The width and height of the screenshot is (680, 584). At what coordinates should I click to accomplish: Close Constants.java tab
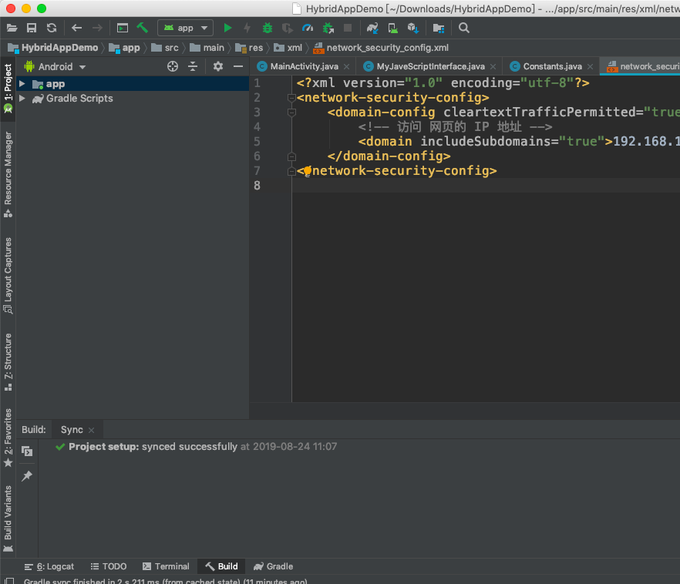click(591, 67)
